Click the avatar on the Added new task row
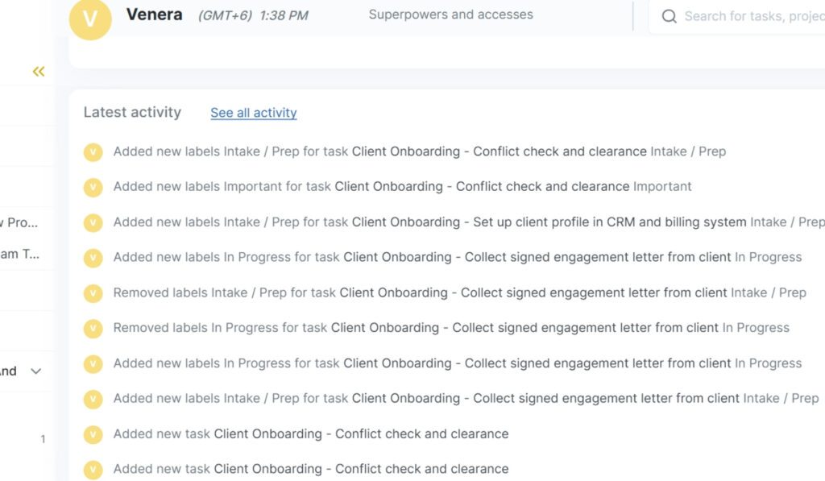The height and width of the screenshot is (481, 825). (x=93, y=433)
